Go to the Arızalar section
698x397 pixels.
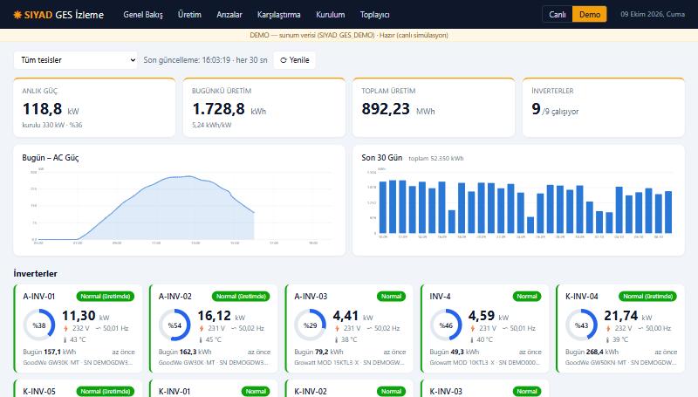(x=229, y=15)
